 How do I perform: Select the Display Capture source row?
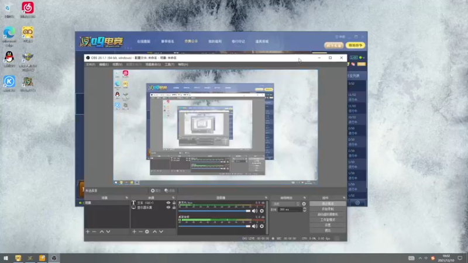[x=153, y=207]
